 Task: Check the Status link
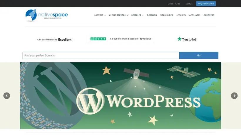[189, 4]
